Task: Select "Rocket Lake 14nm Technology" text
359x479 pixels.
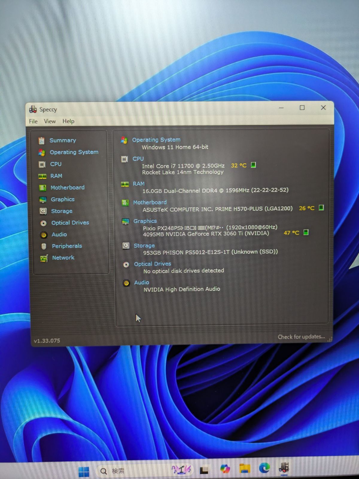Action: [x=183, y=172]
